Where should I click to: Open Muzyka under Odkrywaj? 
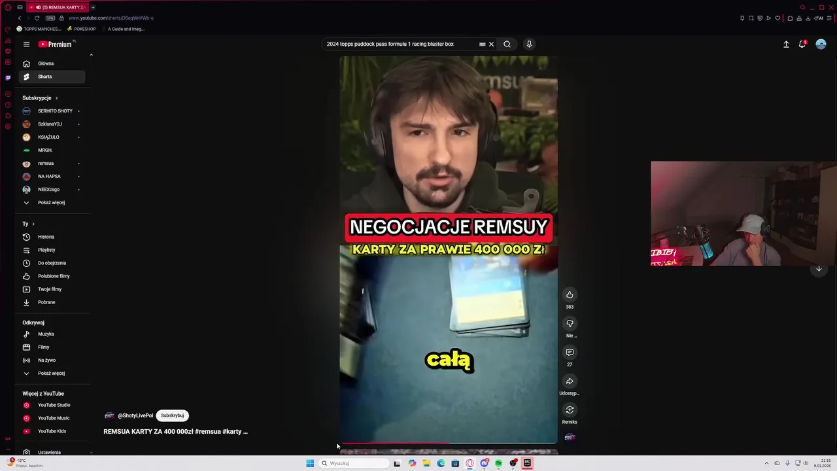52,334
